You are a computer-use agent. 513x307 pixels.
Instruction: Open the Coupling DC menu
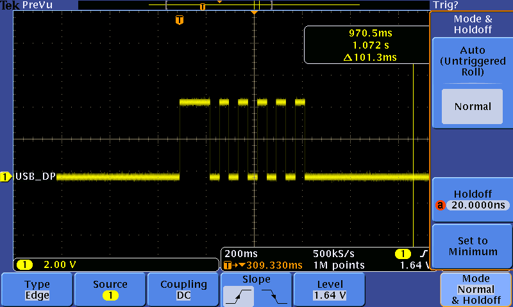(183, 289)
